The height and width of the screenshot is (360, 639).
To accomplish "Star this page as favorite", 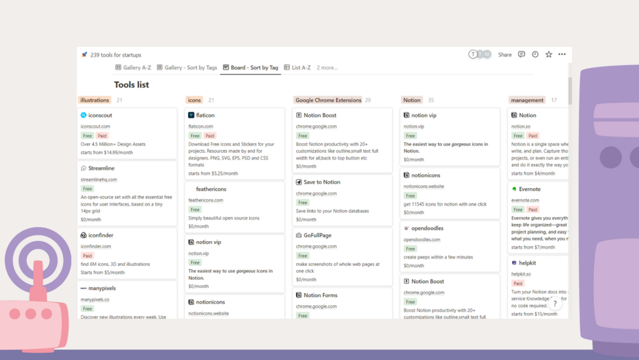I will pyautogui.click(x=549, y=54).
